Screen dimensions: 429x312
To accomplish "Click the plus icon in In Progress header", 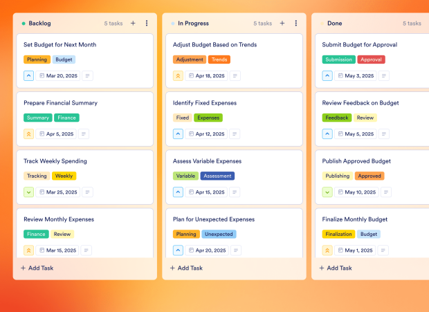I will coord(282,23).
